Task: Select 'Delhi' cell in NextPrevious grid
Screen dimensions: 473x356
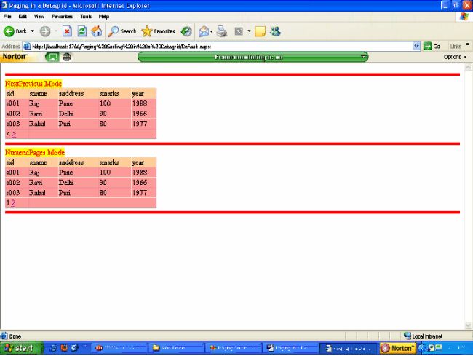Action: (66, 114)
